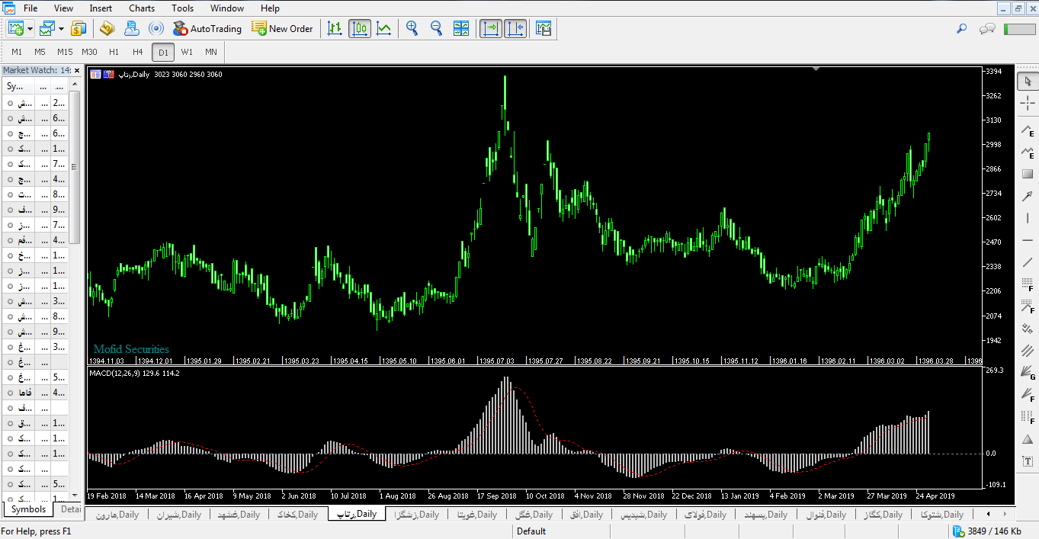Image resolution: width=1039 pixels, height=539 pixels.
Task: Select the Vertical Line tool
Action: point(1028,218)
